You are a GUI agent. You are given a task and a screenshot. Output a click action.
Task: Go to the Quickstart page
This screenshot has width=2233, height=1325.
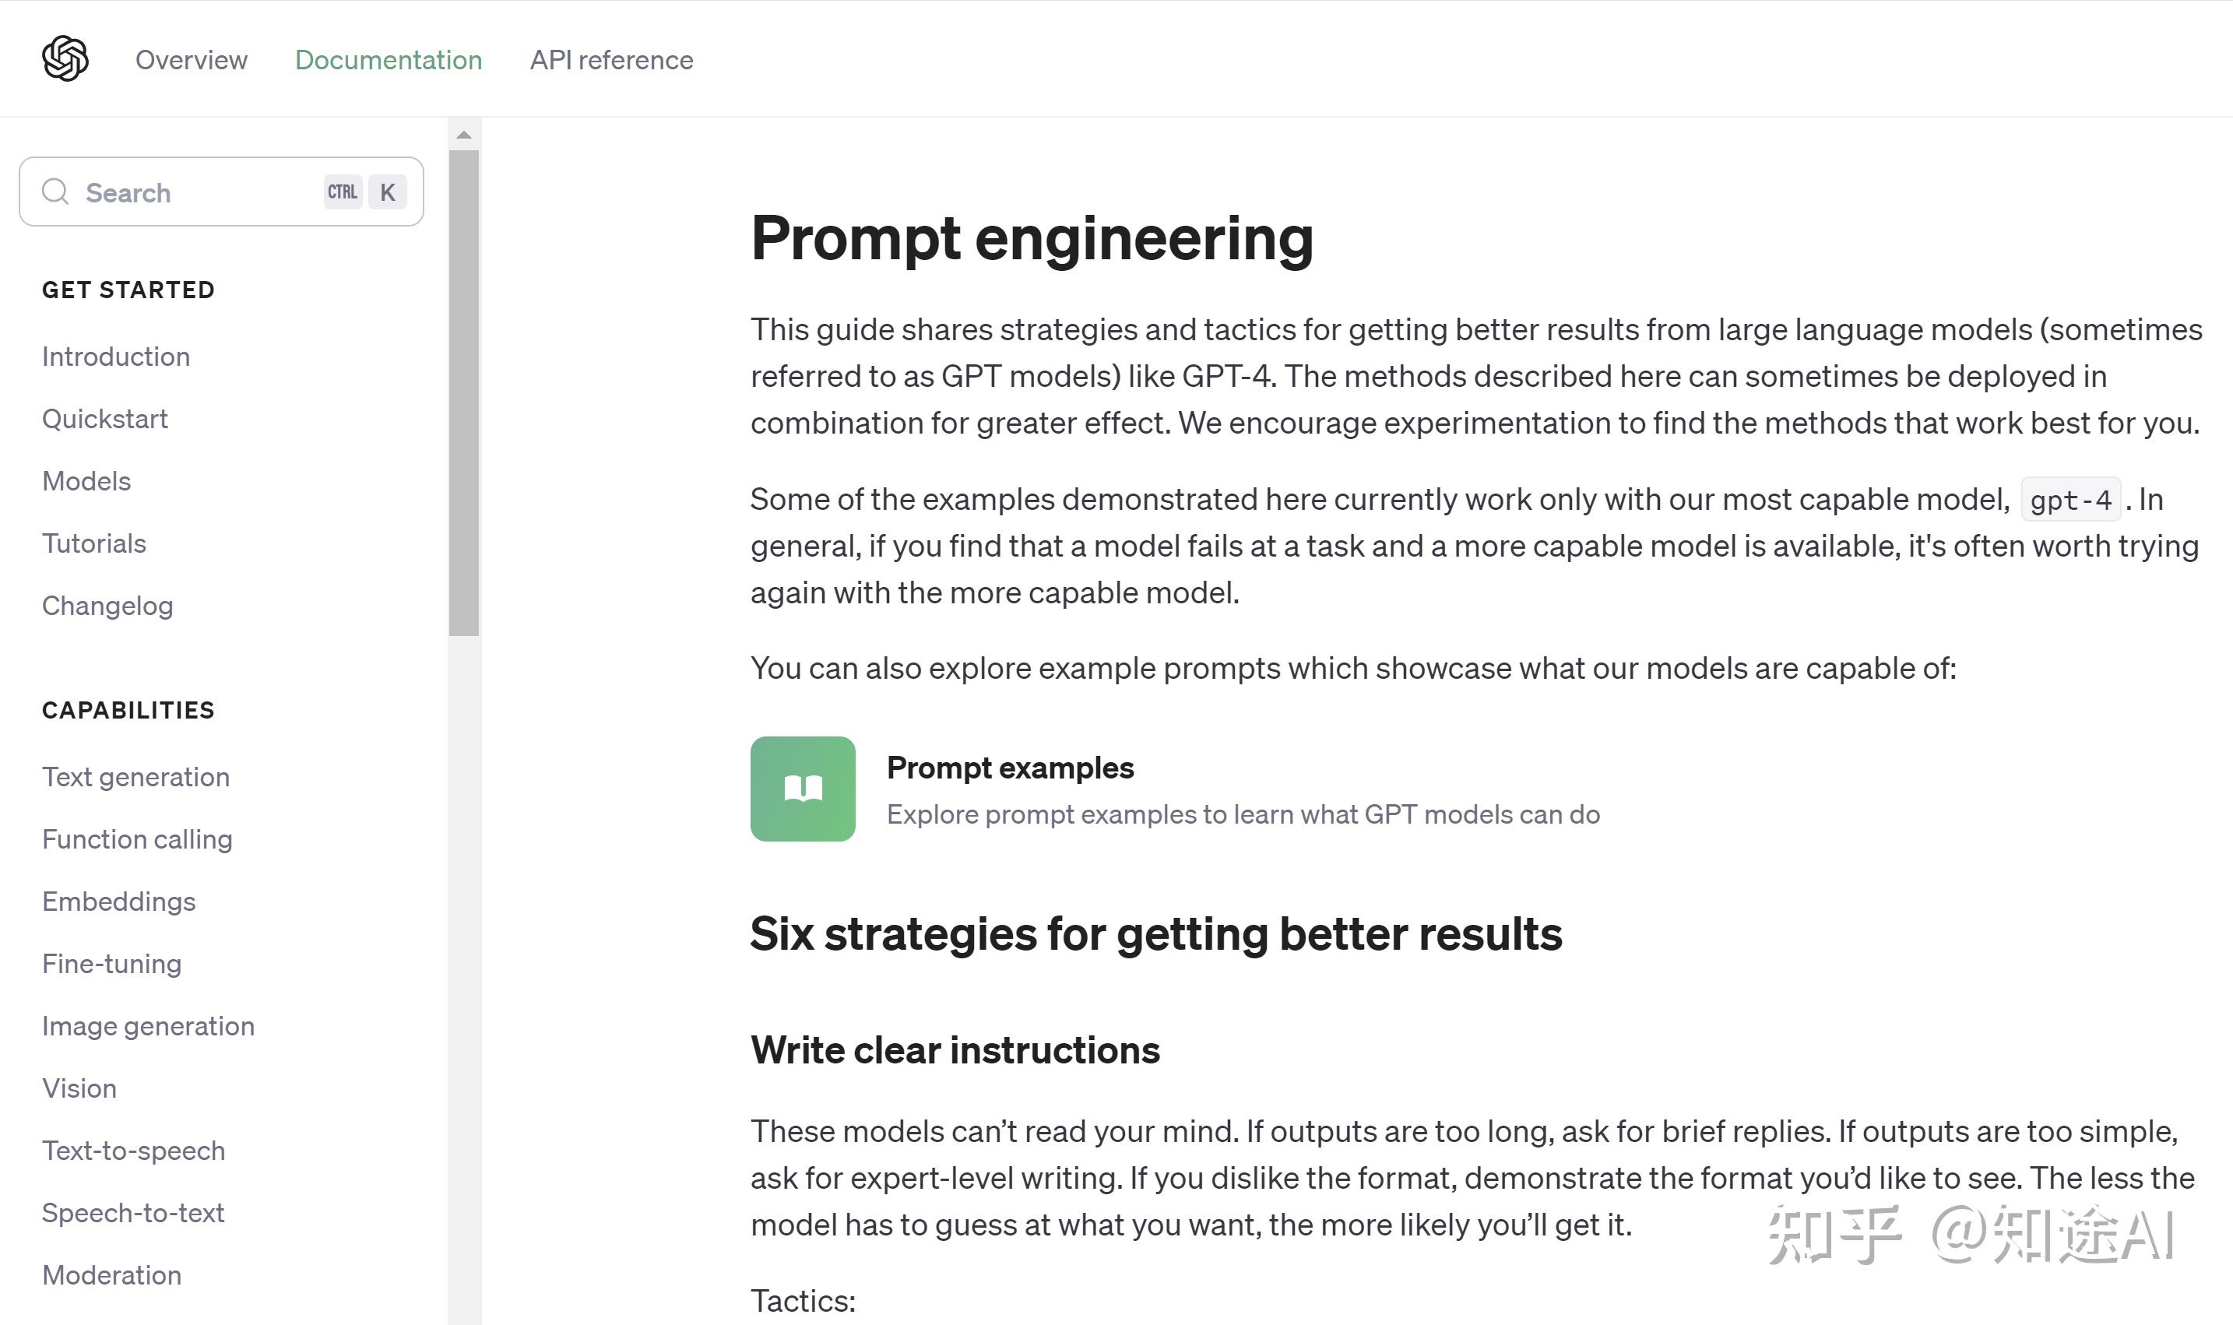[105, 419]
